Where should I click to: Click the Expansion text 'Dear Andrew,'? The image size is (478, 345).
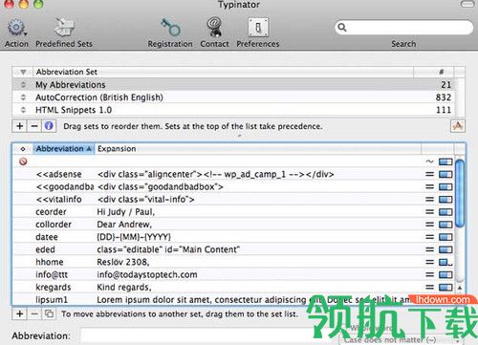coord(124,225)
